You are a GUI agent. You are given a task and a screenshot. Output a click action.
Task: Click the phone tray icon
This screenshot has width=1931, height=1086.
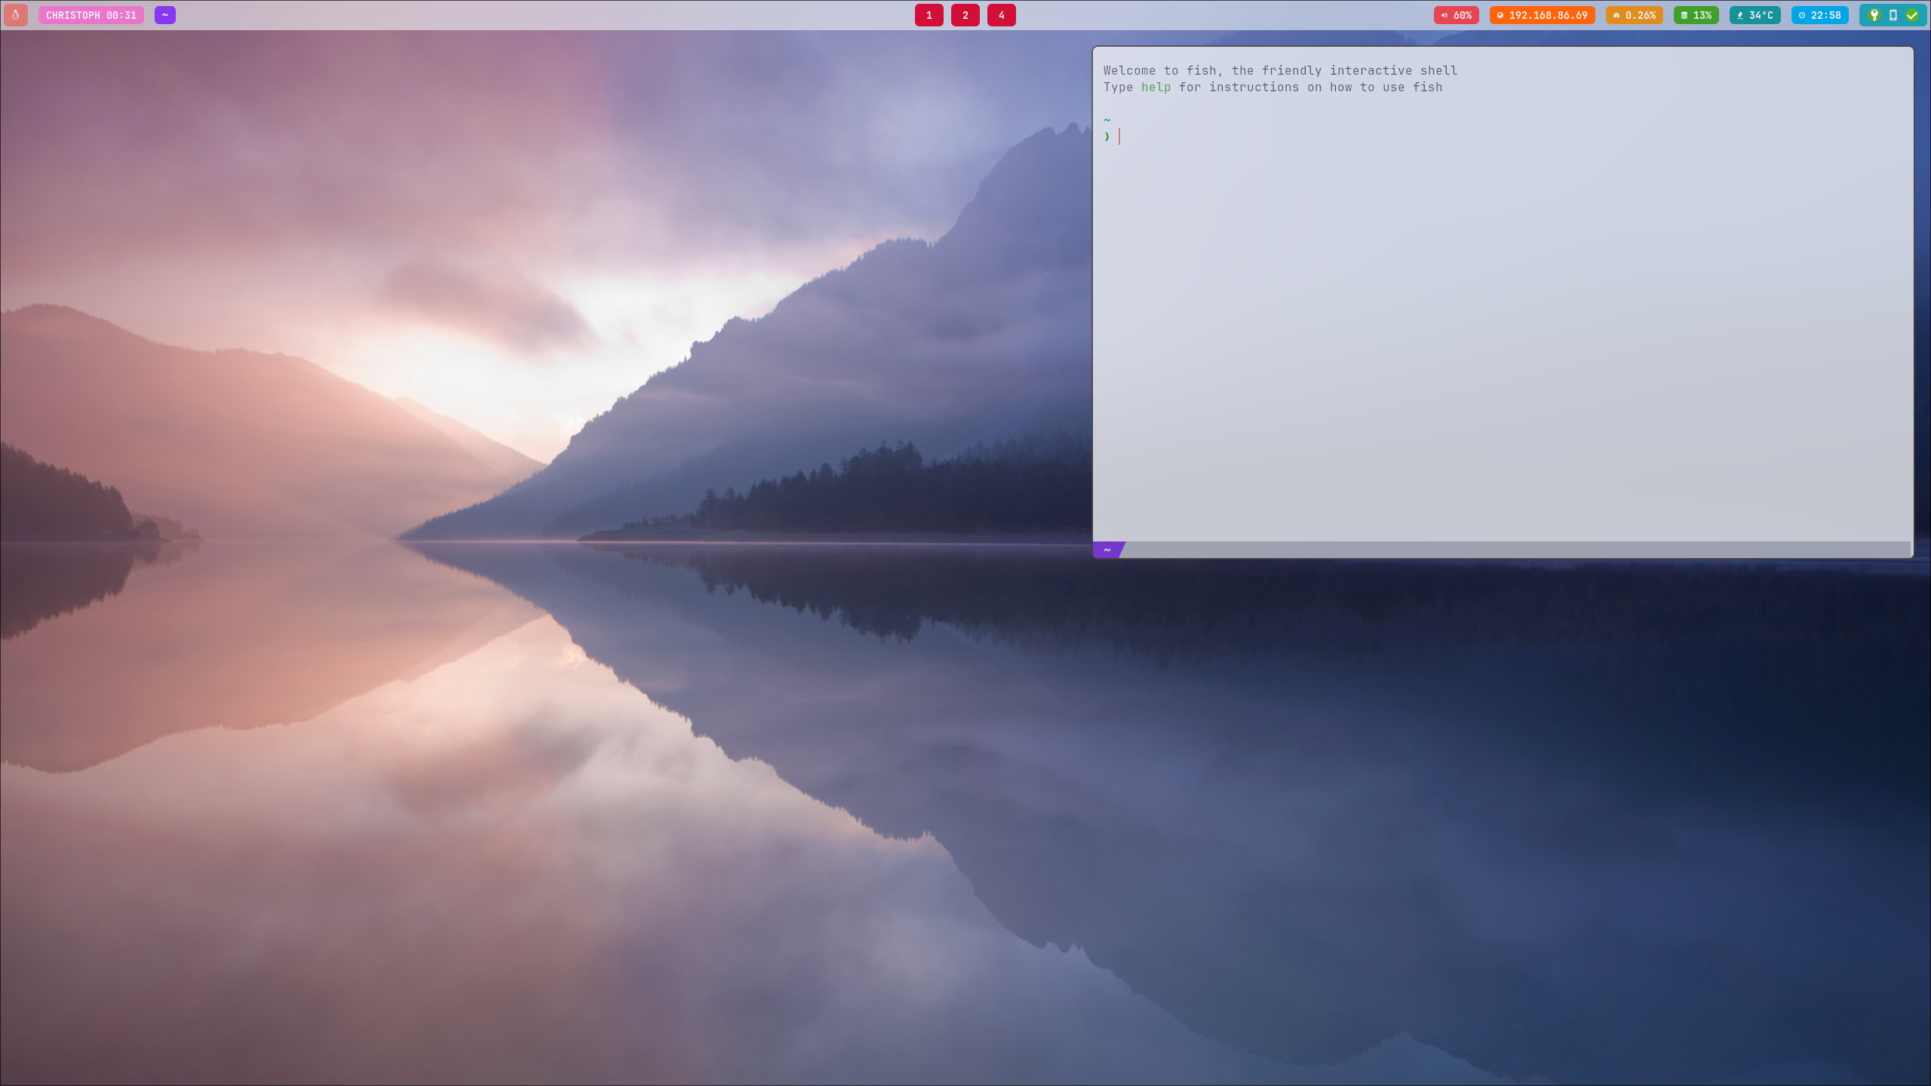tap(1893, 15)
